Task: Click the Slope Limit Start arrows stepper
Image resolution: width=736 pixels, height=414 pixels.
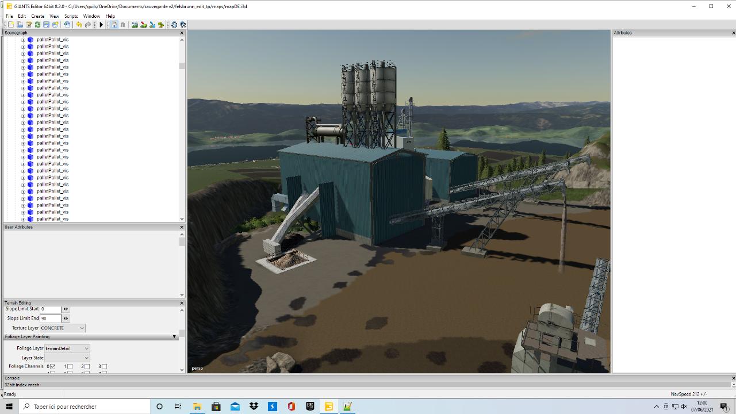Action: (x=66, y=309)
